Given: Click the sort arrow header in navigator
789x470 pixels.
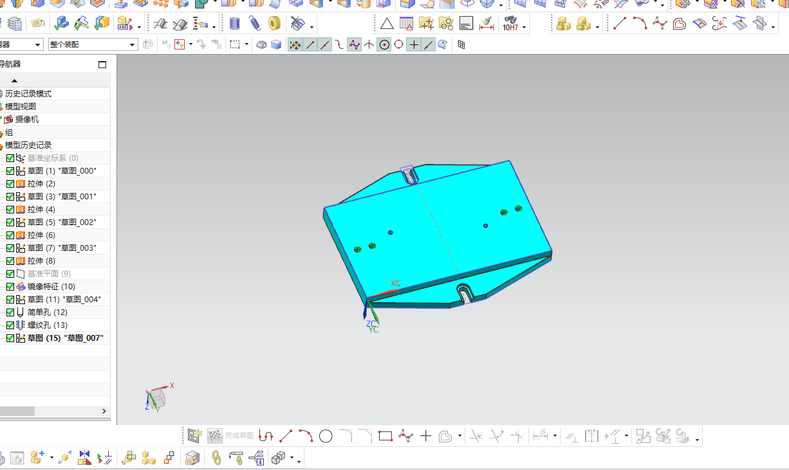Looking at the screenshot, I should pos(14,80).
